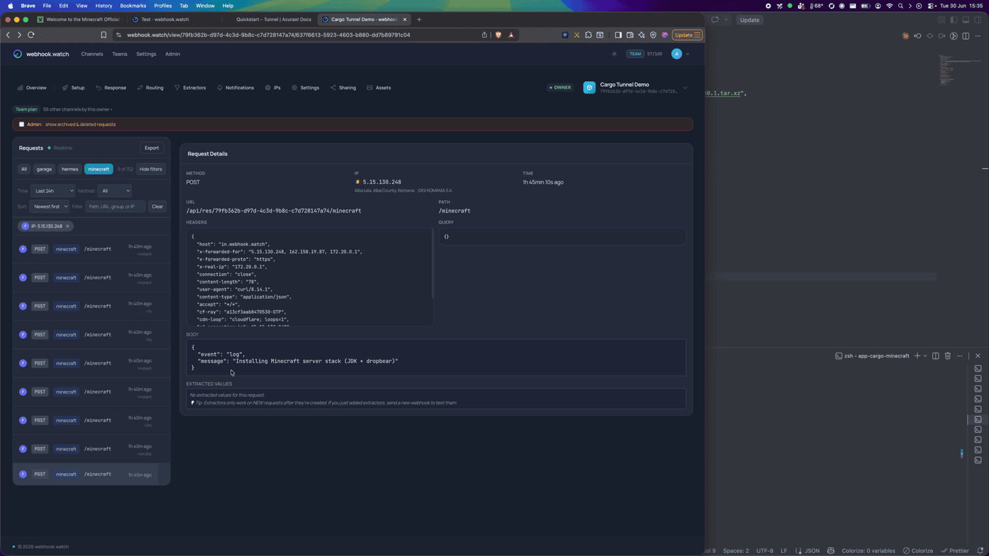This screenshot has width=989, height=556.
Task: Open the IPs tab
Action: (x=273, y=88)
